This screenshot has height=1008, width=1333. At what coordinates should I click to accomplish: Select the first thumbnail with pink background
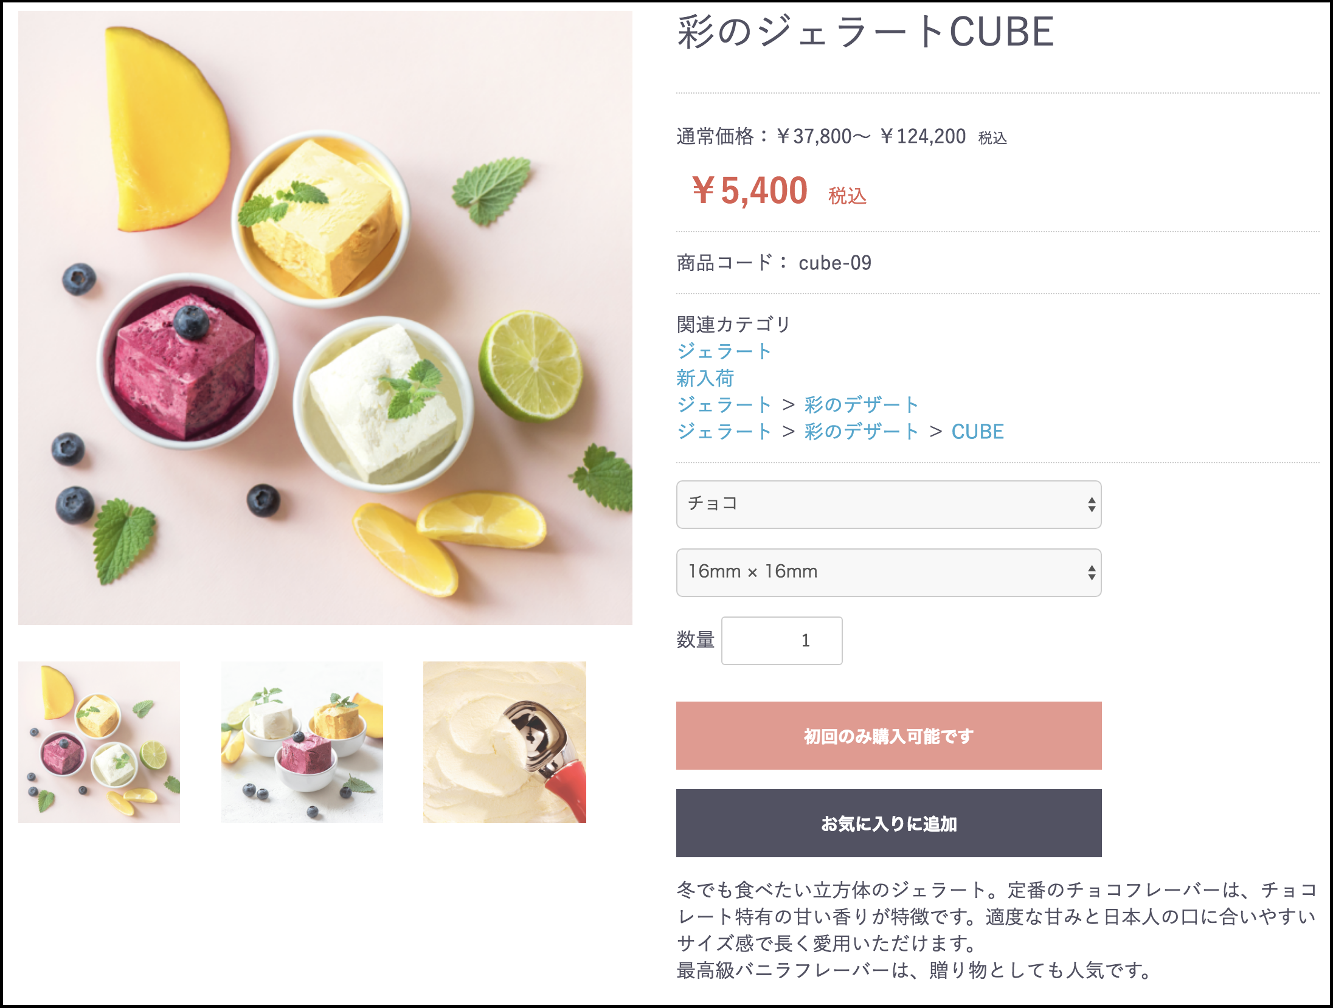(x=99, y=742)
